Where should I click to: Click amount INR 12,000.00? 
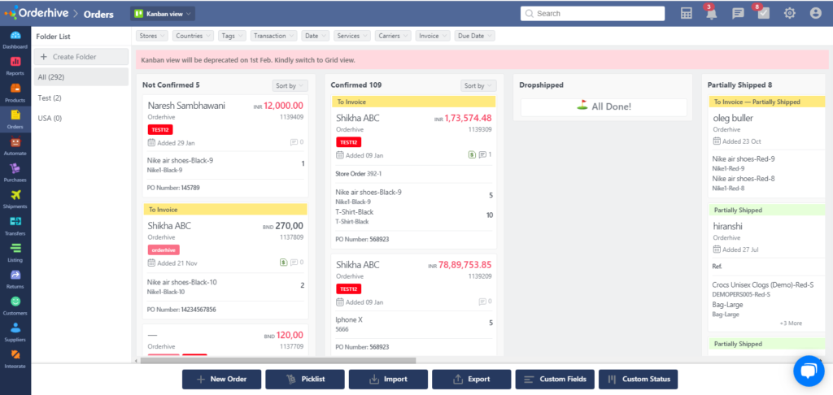[278, 106]
